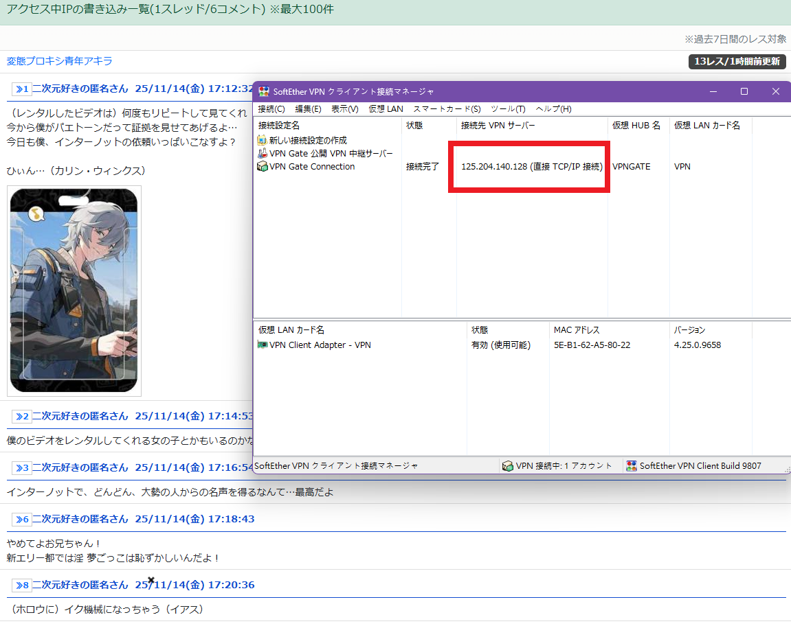Sort by 接続設定名 column header
Image resolution: width=791 pixels, height=626 pixels.
pyautogui.click(x=279, y=126)
